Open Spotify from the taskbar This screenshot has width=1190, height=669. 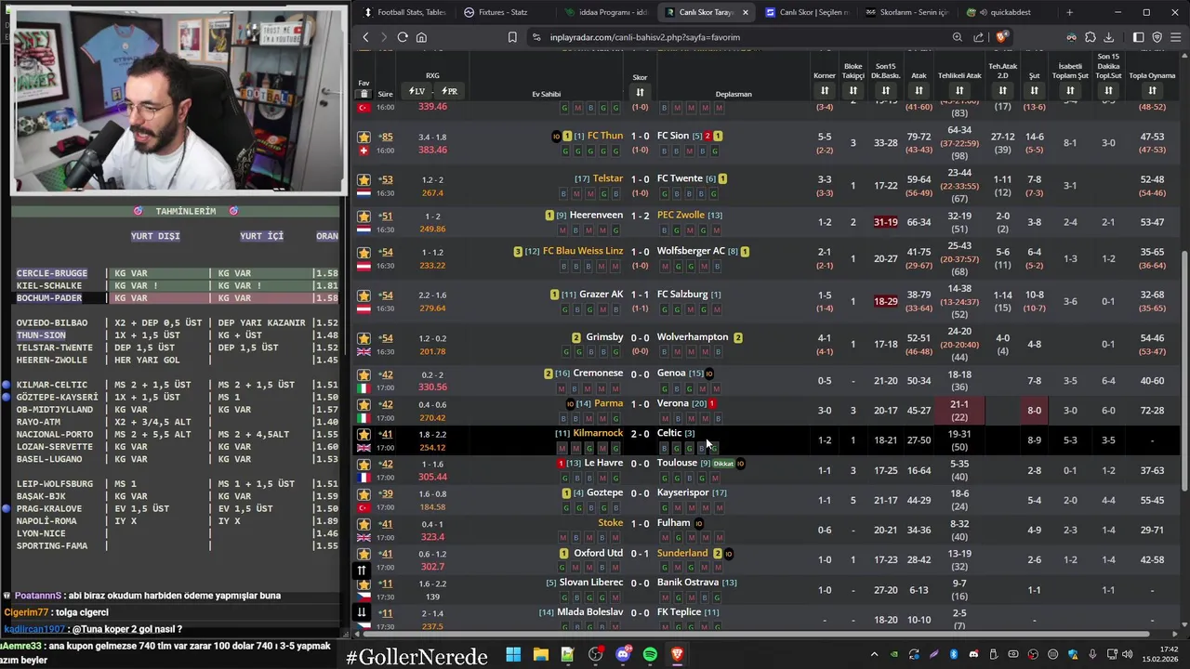click(650, 654)
